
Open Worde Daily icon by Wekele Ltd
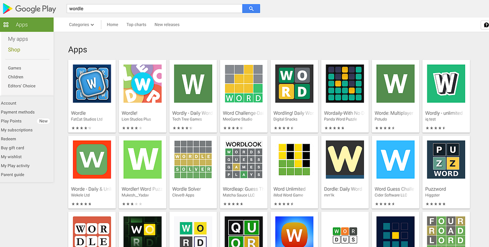tap(92, 160)
